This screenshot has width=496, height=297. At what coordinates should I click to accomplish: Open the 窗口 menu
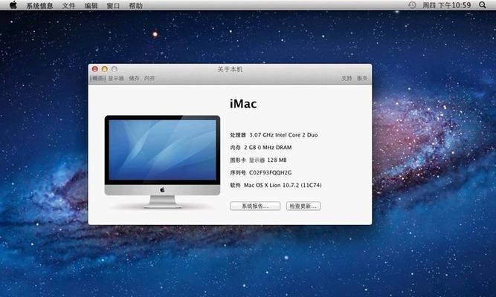coord(113,6)
